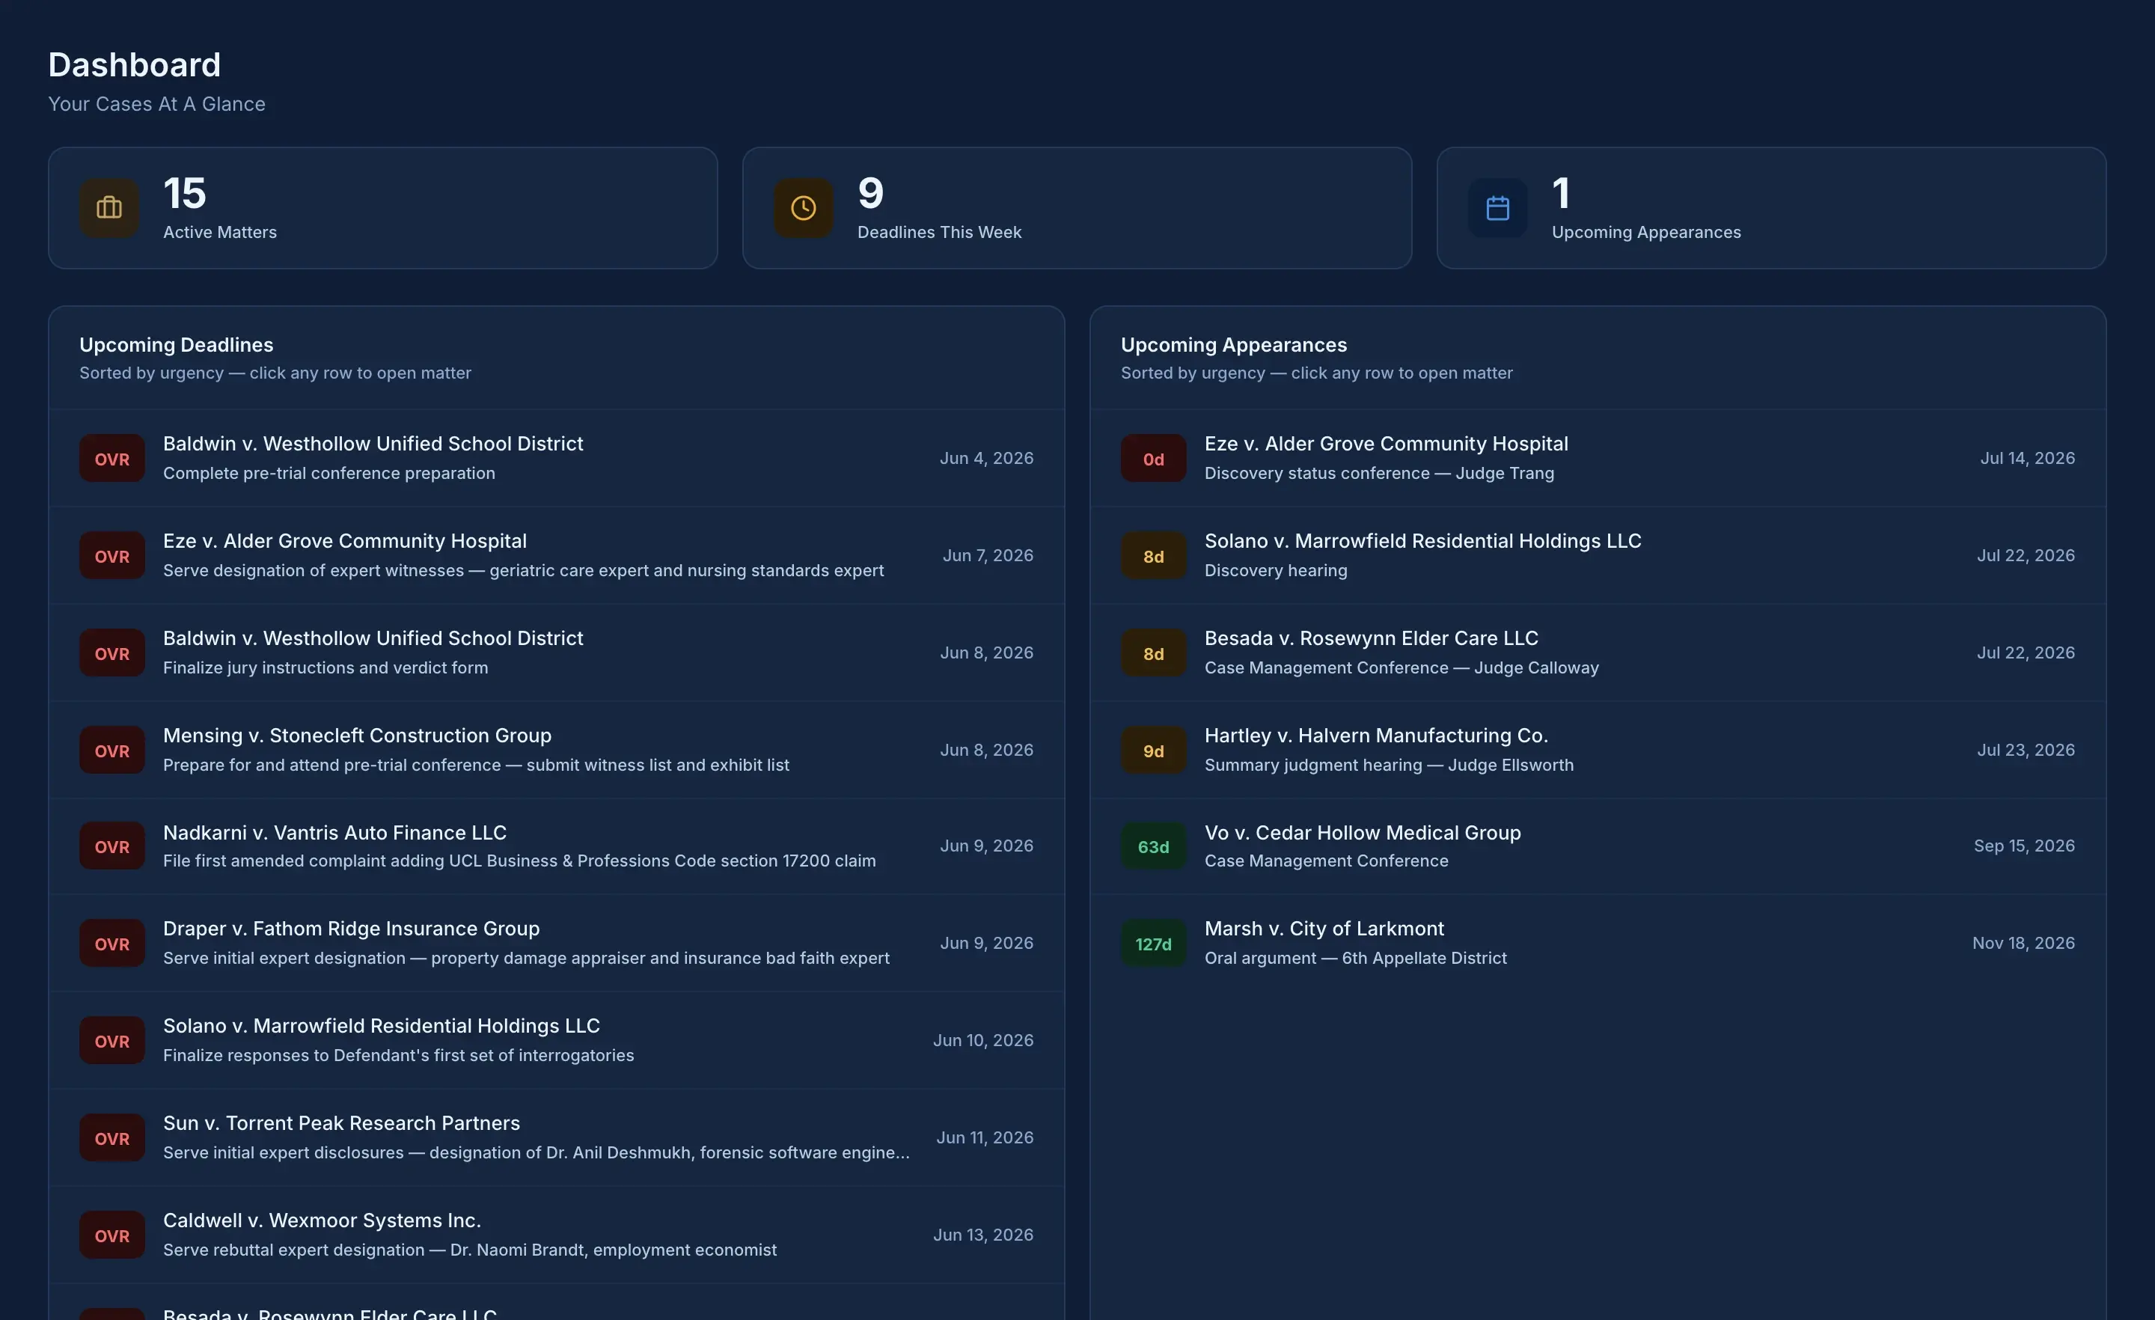Viewport: 2155px width, 1320px height.
Task: Open deadline 'Complete pre-trial conference preparation'
Action: pyautogui.click(x=556, y=459)
